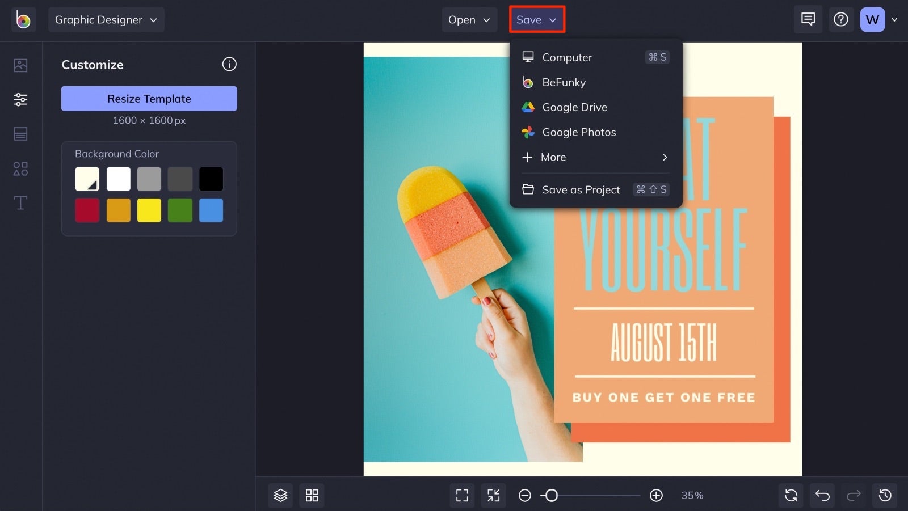This screenshot has height=511, width=908.
Task: Select Save as Project in the menu
Action: pos(581,189)
